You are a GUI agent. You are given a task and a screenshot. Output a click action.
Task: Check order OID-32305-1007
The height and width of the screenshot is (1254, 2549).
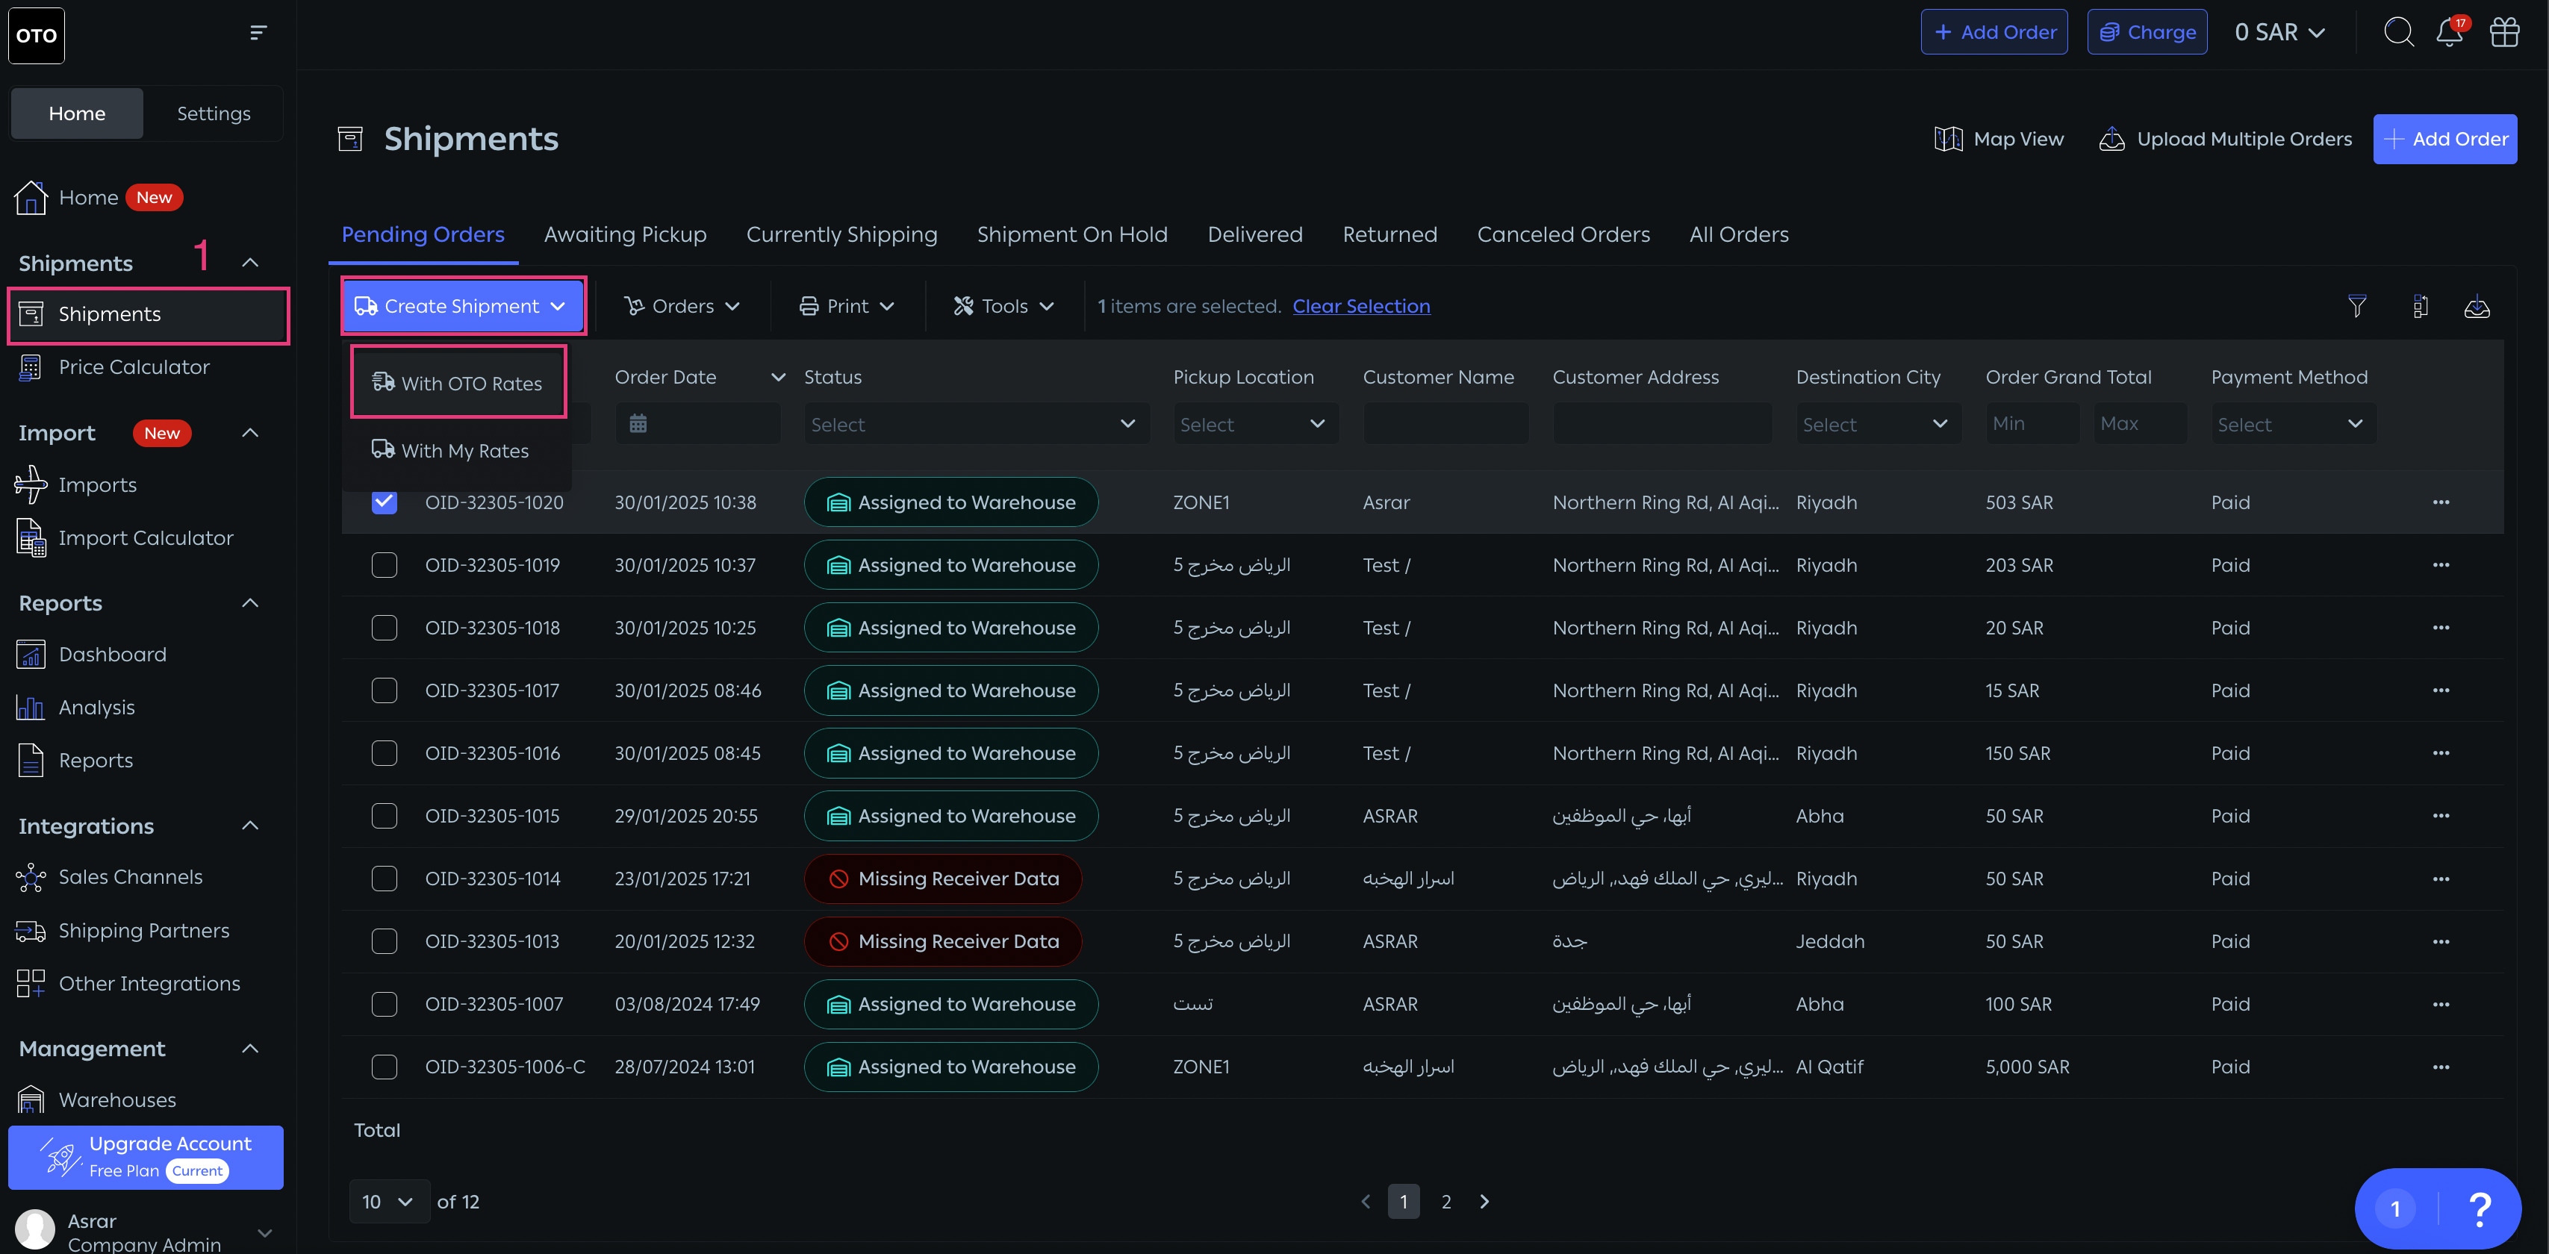pos(384,1004)
